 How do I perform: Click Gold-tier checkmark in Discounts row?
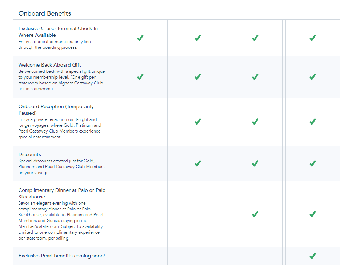(x=198, y=163)
